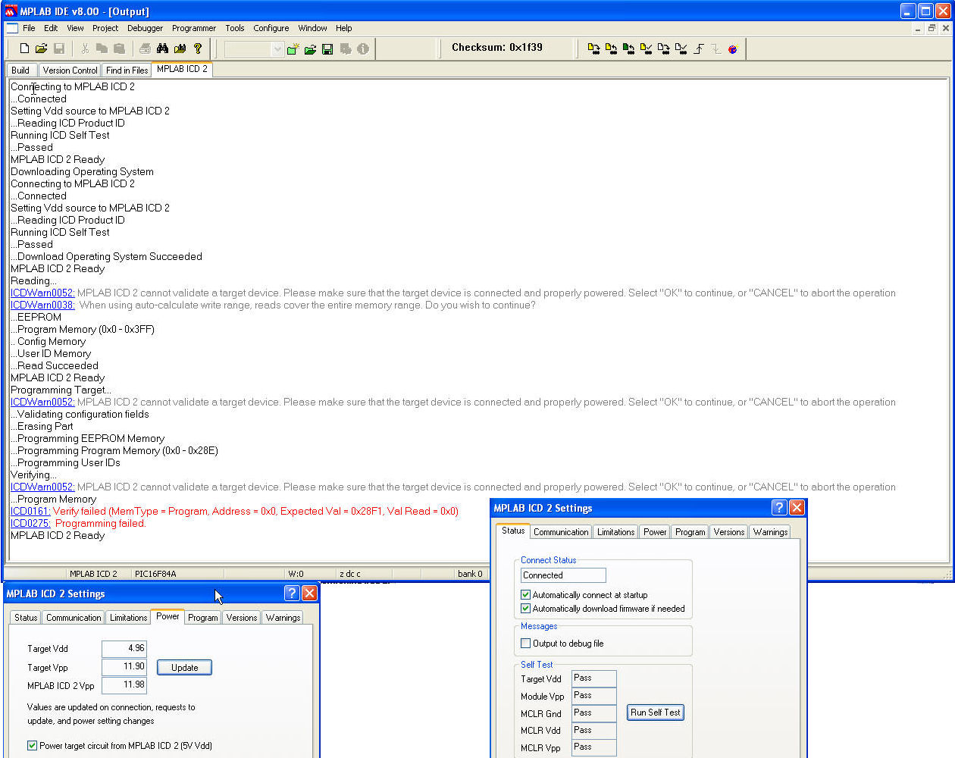Click the Hold in Reset icon

(715, 49)
